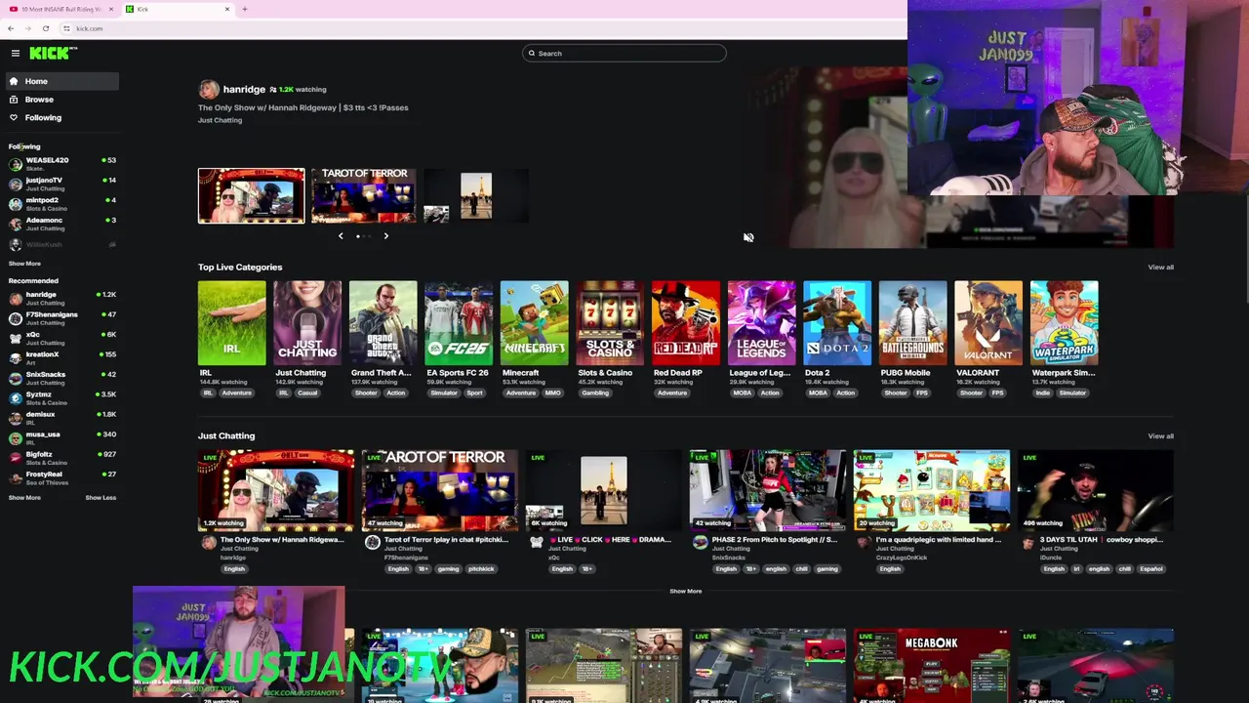Open the "3 DAYS TIL UTAH" stream thumbnail
The width and height of the screenshot is (1249, 703).
pyautogui.click(x=1095, y=490)
